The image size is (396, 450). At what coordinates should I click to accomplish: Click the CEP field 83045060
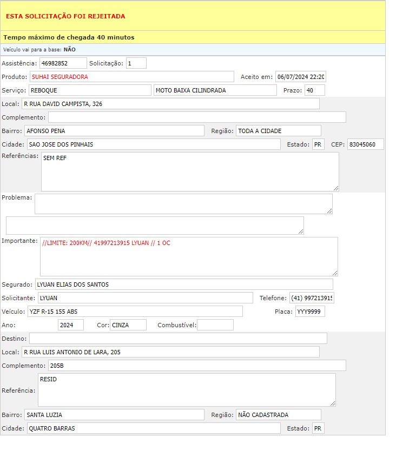point(365,144)
